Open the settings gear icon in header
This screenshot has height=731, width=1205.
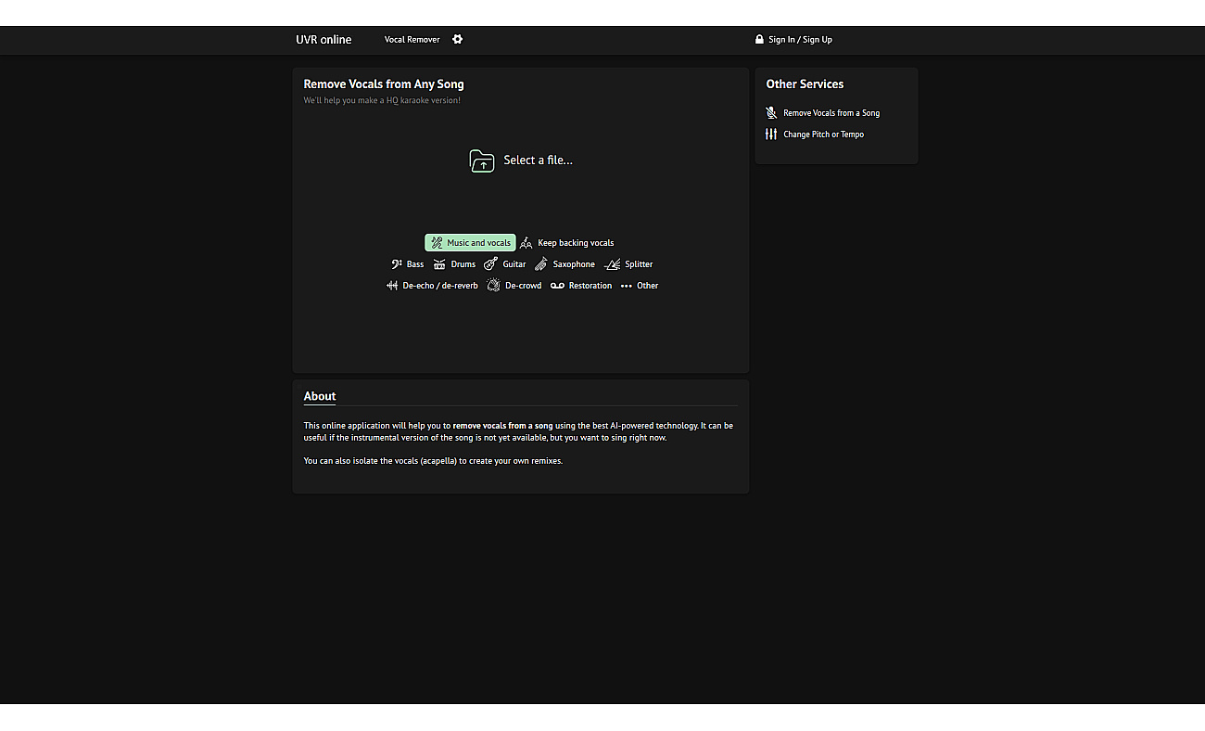457,39
